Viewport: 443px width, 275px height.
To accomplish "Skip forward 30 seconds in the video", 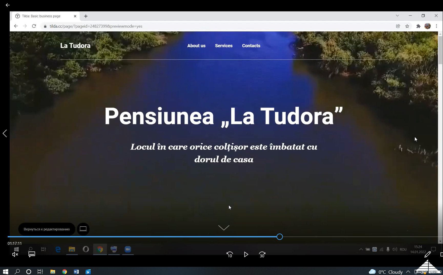I will 262,255.
